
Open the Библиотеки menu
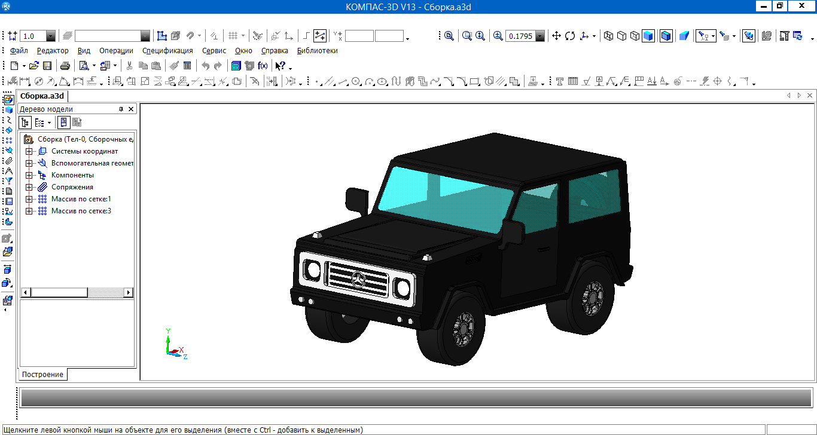click(318, 51)
